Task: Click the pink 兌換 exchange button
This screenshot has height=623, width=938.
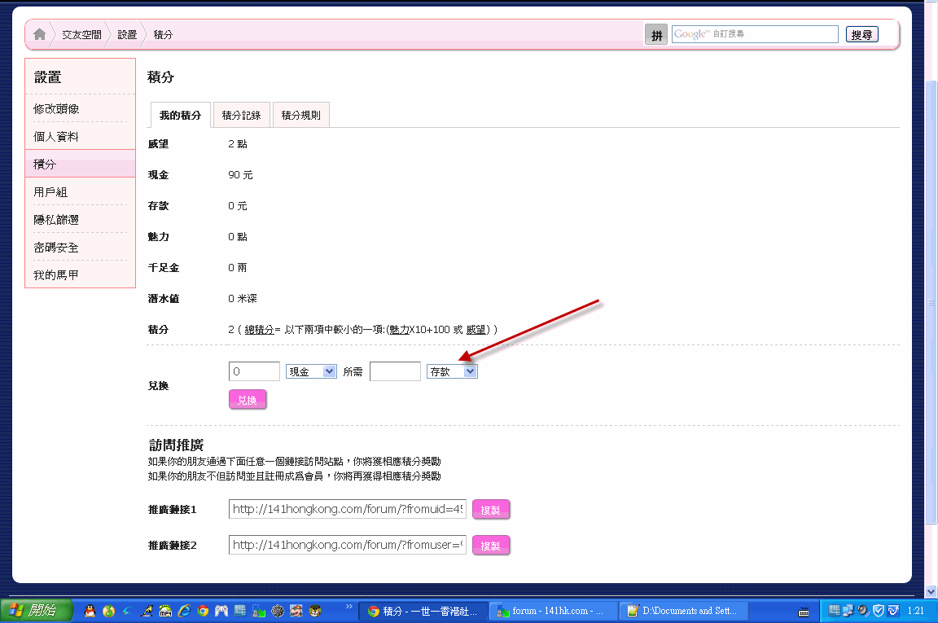Action: pos(247,400)
